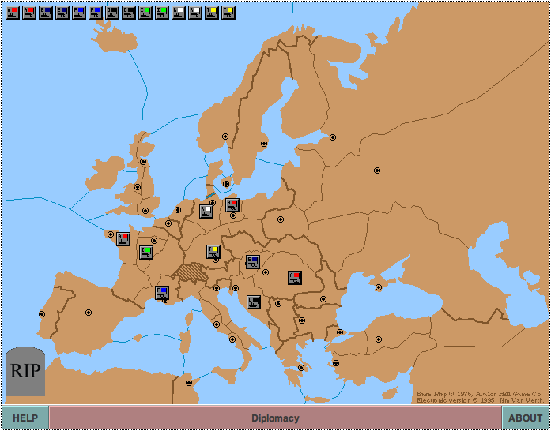The width and height of the screenshot is (551, 431).
Task: Pick the Italy fleet piece in the top tray
Action: (145, 13)
